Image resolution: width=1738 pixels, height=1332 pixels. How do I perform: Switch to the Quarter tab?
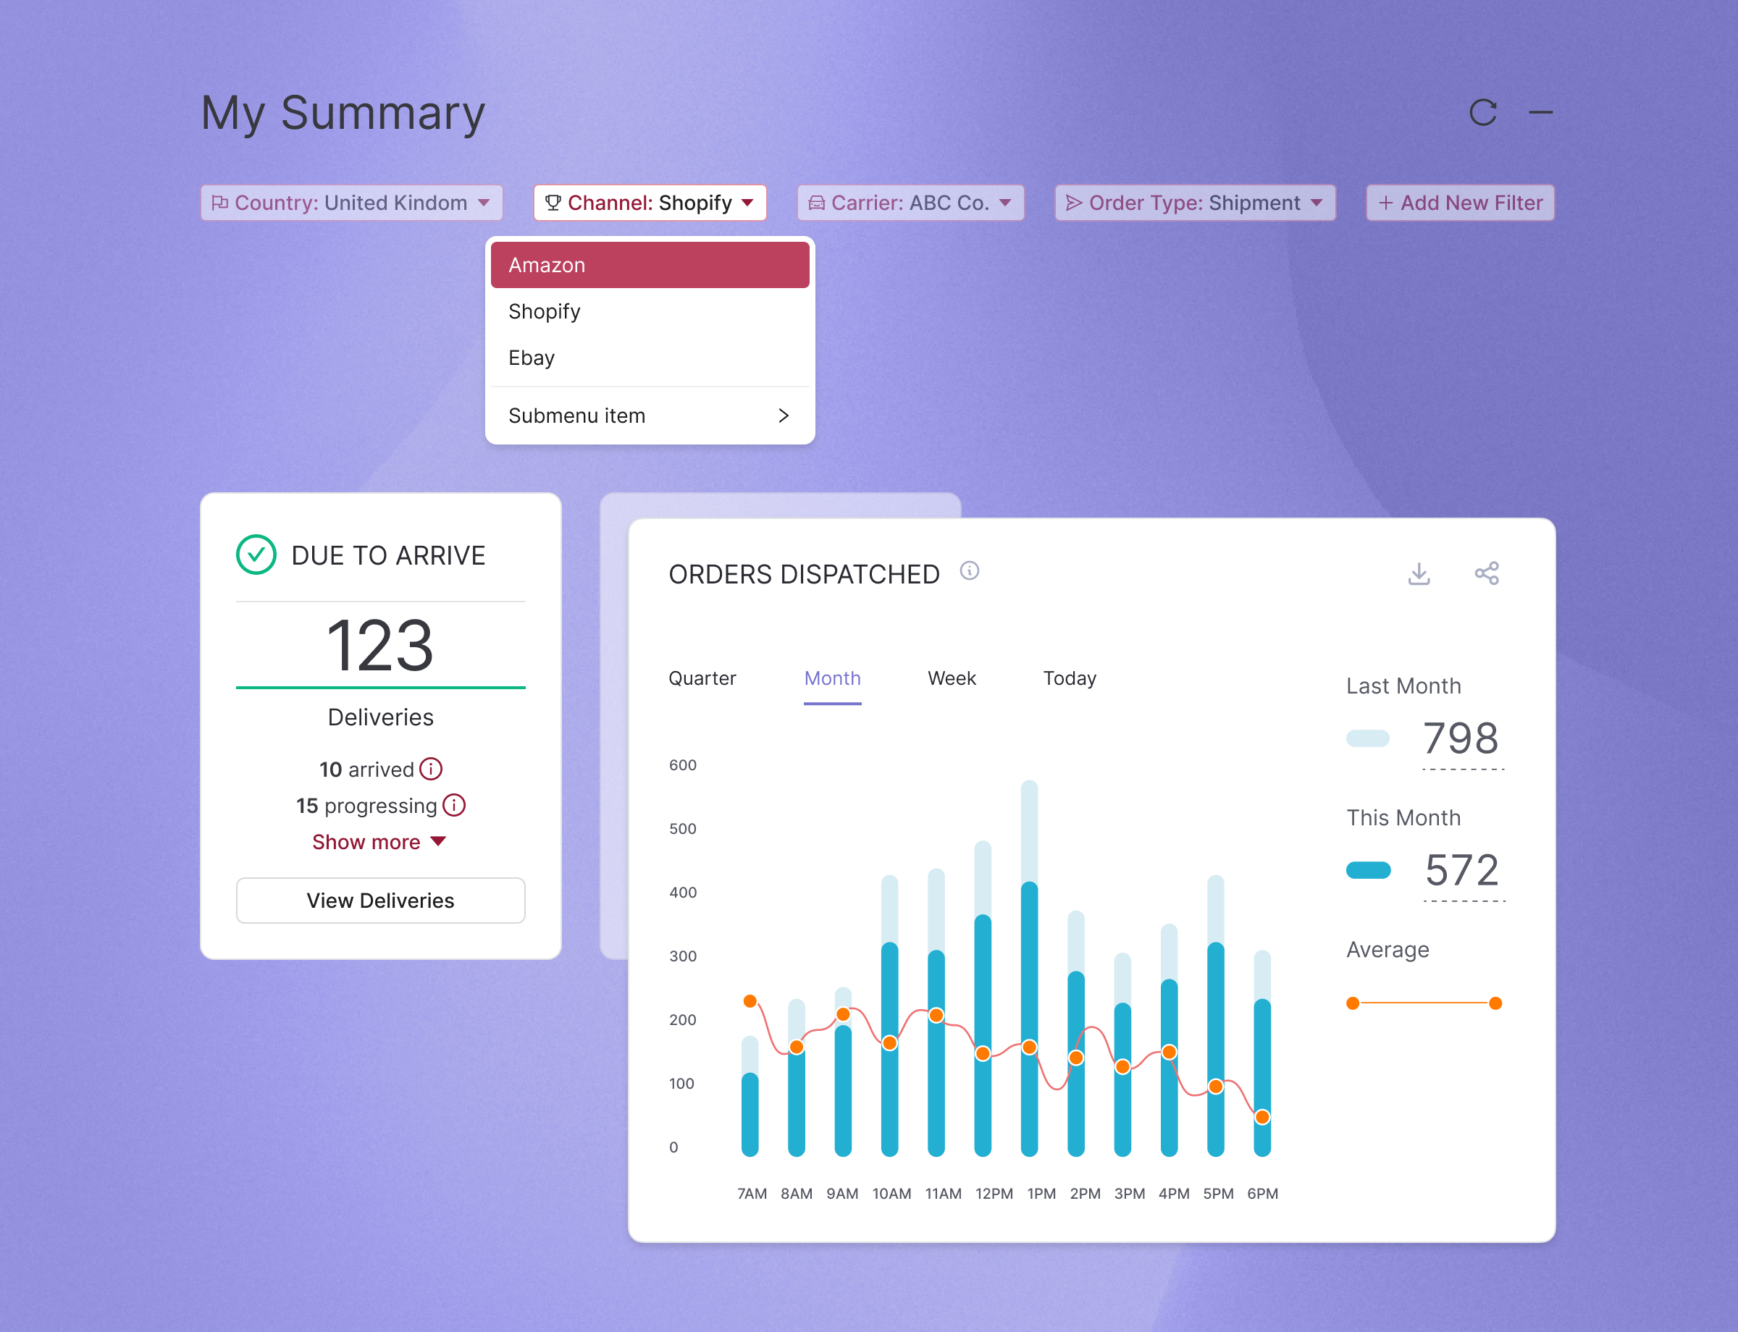coord(702,679)
